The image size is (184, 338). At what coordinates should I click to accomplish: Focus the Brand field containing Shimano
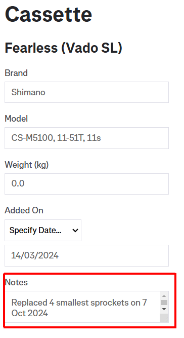coord(86,92)
